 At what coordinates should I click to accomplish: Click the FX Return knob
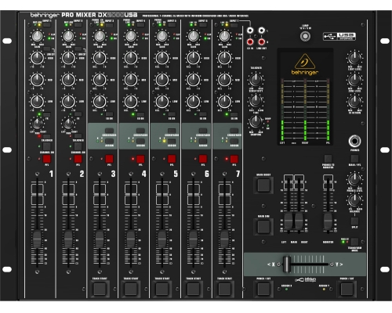[x=354, y=101]
